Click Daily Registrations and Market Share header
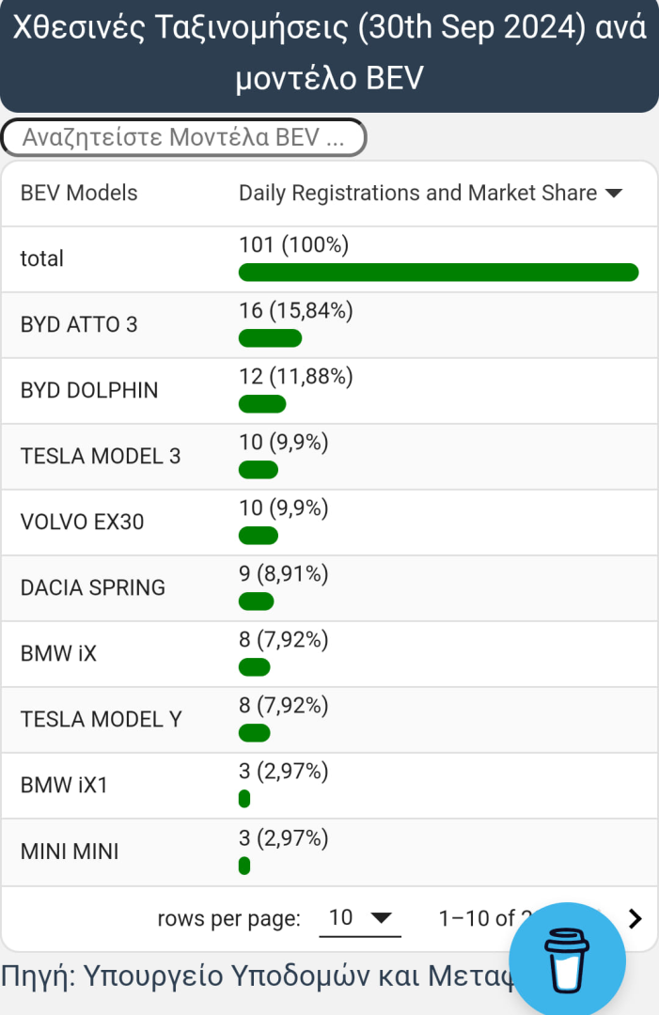 (x=417, y=194)
